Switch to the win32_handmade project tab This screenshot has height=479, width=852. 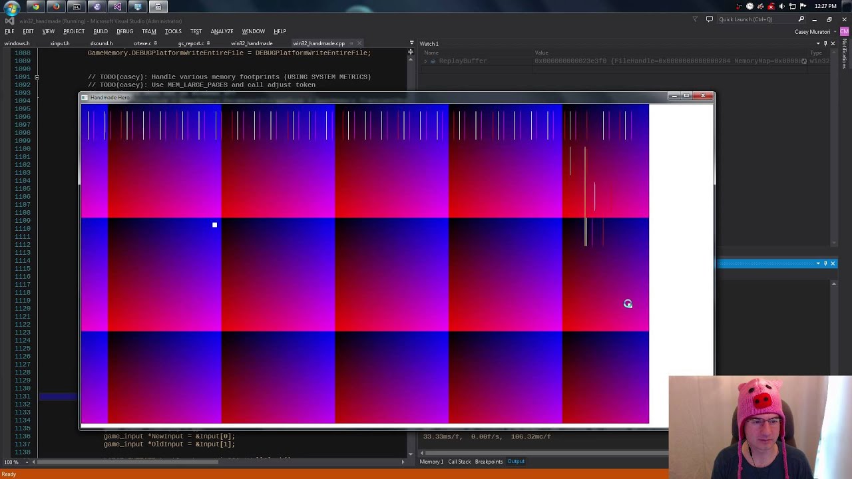pos(252,44)
